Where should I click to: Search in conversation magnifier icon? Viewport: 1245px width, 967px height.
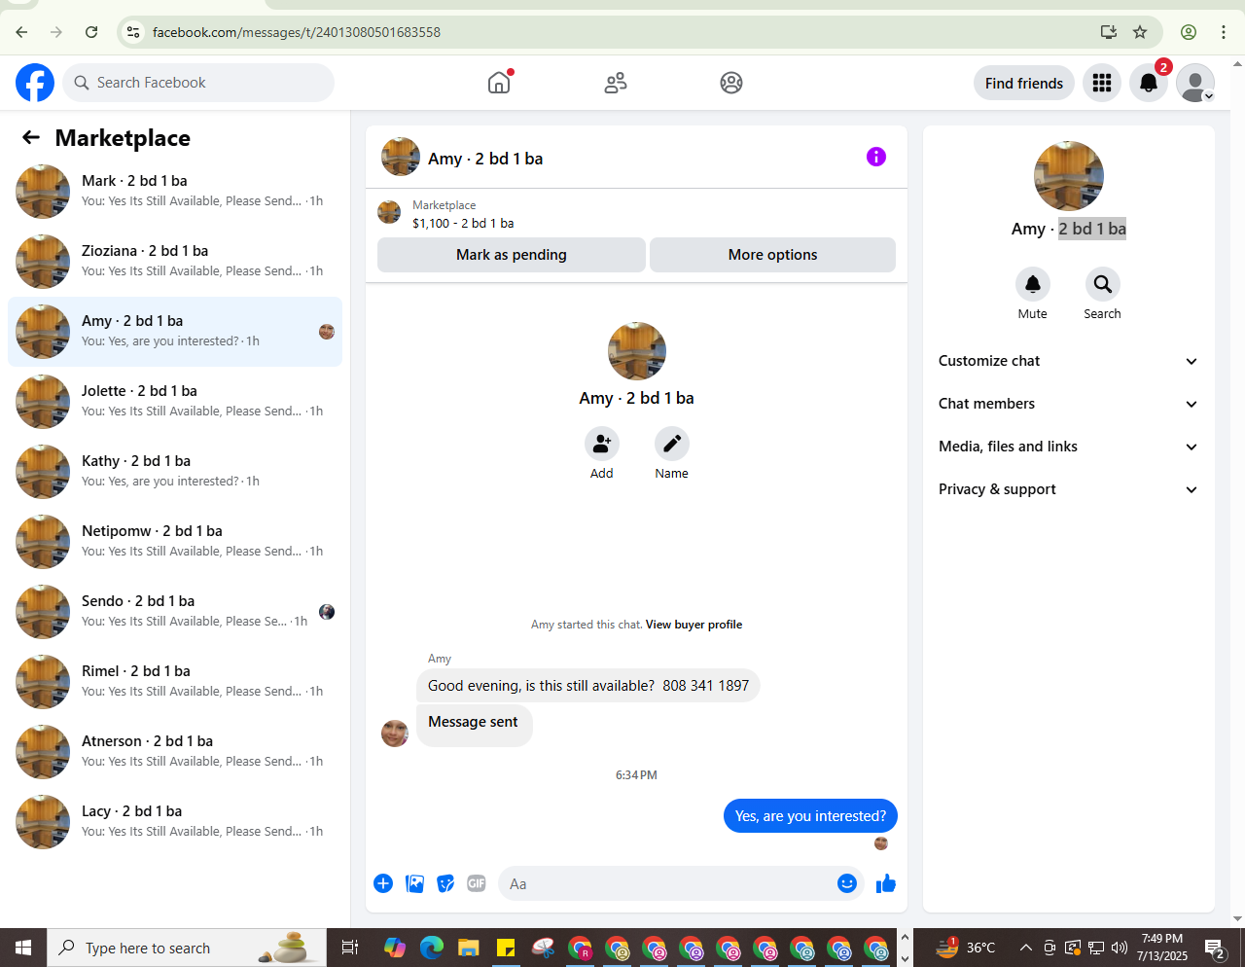tap(1103, 284)
